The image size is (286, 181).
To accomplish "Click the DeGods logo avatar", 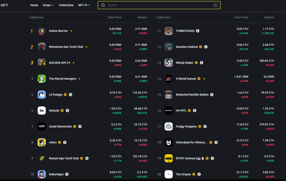I will [x=42, y=111].
